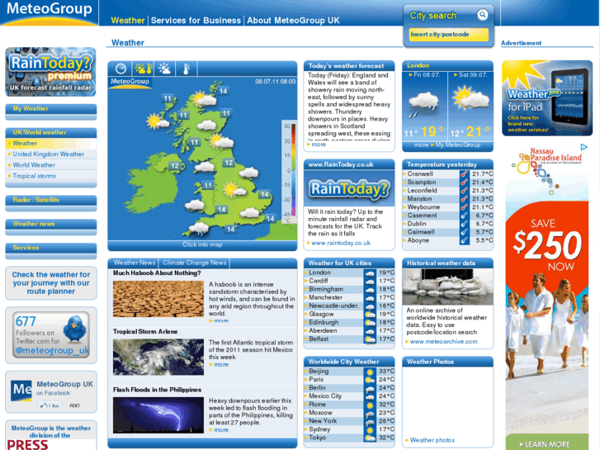Switch to the Weather News tab
The image size is (600, 450).
(135, 263)
